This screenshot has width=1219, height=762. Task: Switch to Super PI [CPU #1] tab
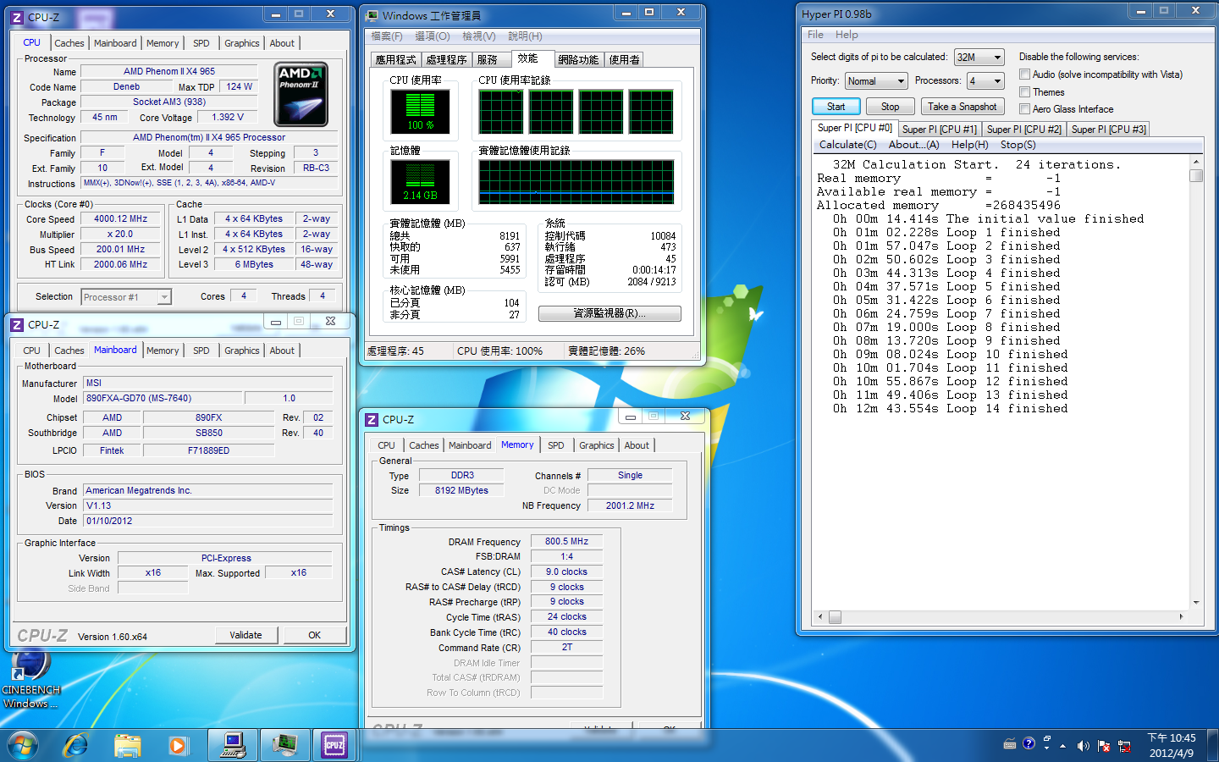(x=939, y=130)
